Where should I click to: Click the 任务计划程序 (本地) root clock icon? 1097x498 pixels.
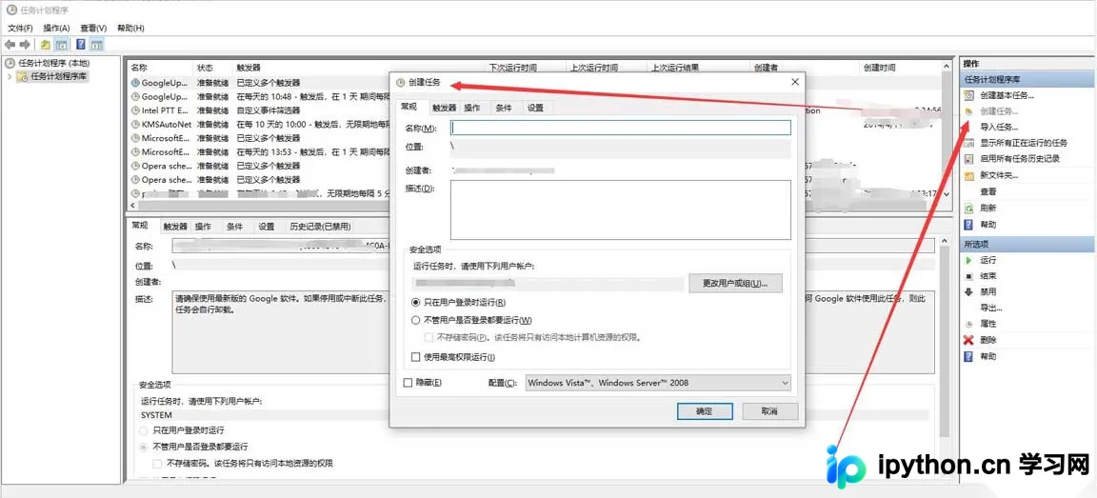tap(10, 63)
